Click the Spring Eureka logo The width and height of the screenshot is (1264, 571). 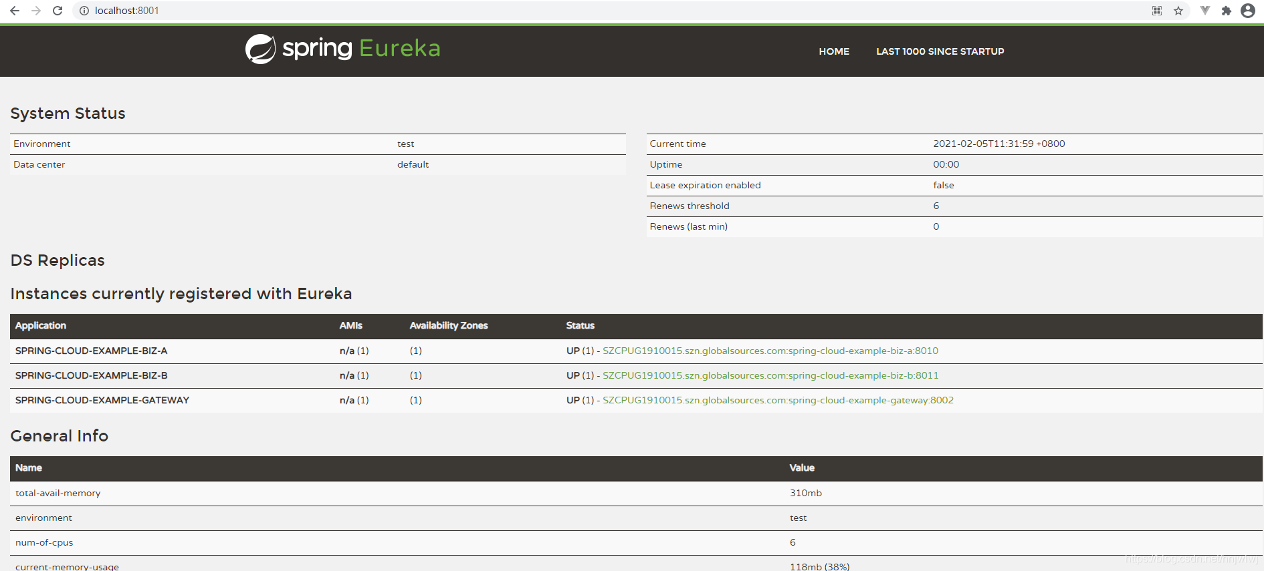[343, 49]
